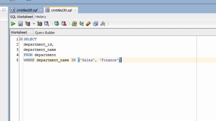Screen dimensions: 216x121
Task: Click the 'Finance' string literal
Action: tap(109, 60)
